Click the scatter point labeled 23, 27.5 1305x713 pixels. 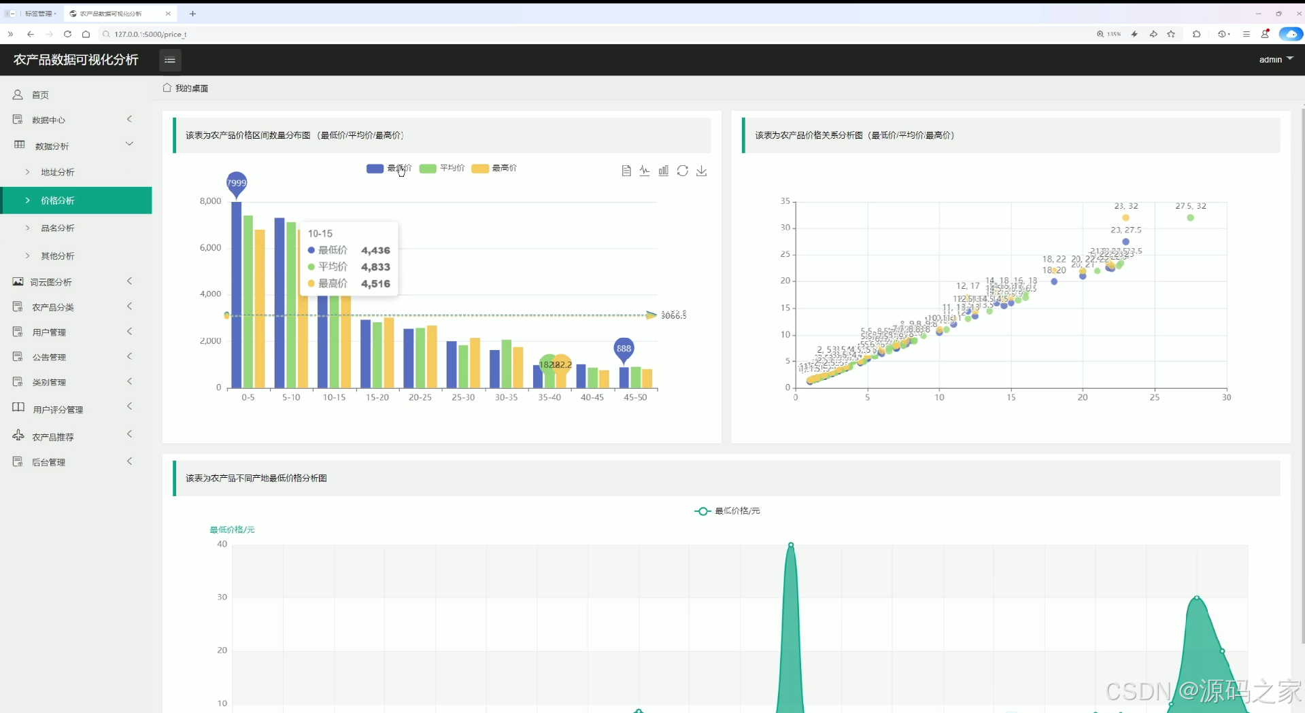1125,241
